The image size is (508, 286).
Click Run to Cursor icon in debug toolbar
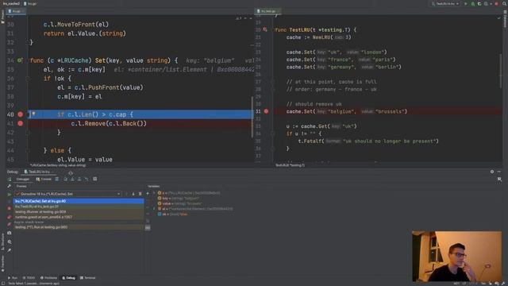click(x=87, y=179)
